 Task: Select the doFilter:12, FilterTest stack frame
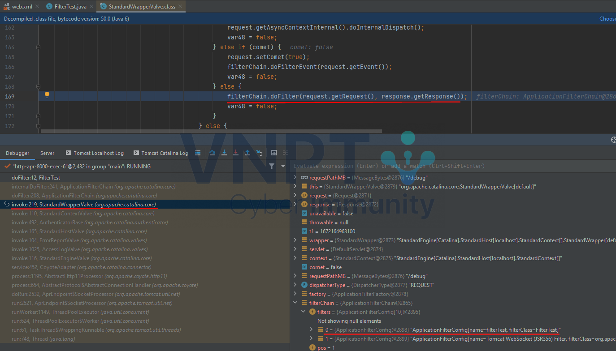pyautogui.click(x=36, y=178)
